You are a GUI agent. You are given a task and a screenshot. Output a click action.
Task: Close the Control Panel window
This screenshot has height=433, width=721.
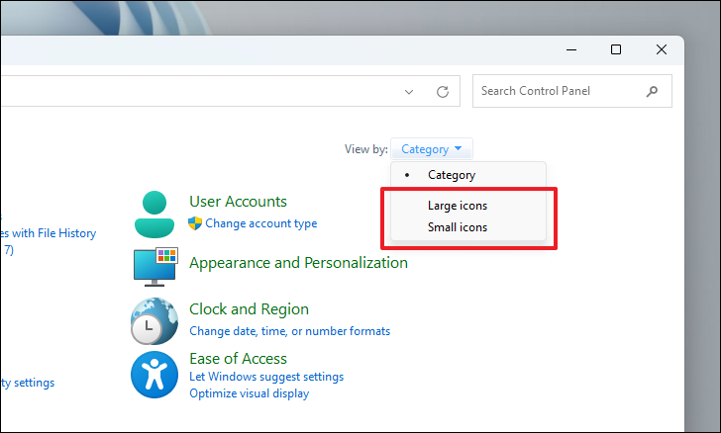pyautogui.click(x=662, y=49)
